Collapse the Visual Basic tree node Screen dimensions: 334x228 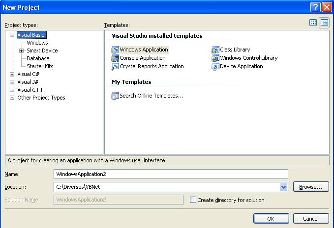12,35
